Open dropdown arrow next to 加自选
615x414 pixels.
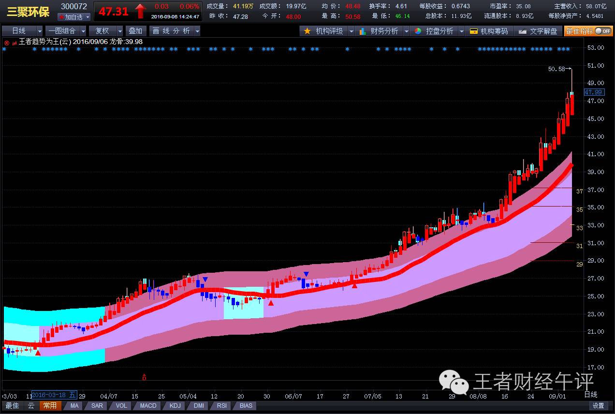click(x=88, y=17)
